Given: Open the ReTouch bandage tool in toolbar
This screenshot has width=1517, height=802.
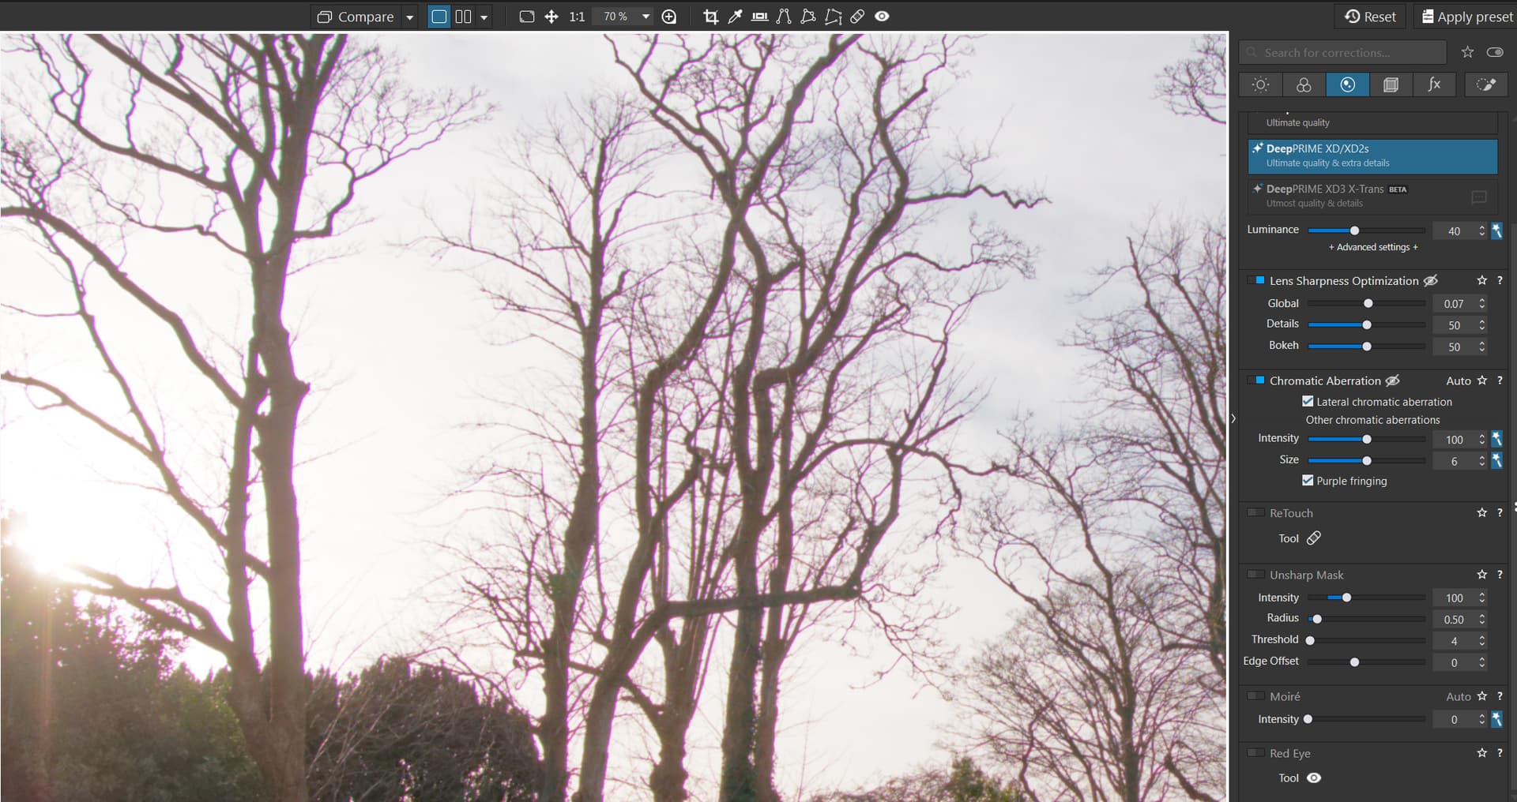Looking at the screenshot, I should [x=857, y=17].
